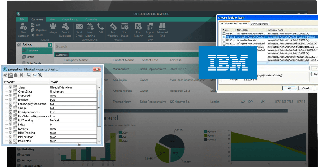Screen dimensions: 318x167
Task: Click the Merge customers icon
Action: pos(53,26)
